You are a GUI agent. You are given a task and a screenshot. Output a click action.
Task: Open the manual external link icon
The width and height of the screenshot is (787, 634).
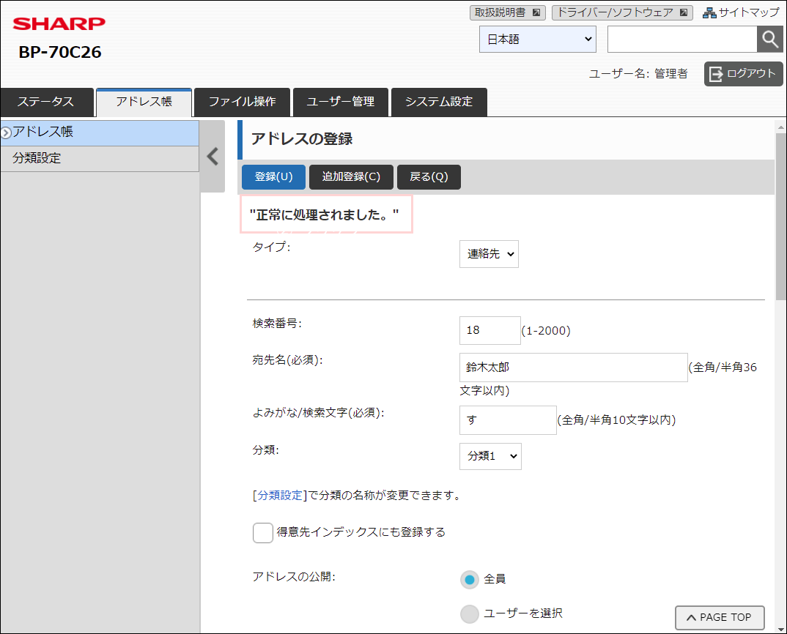coord(536,12)
